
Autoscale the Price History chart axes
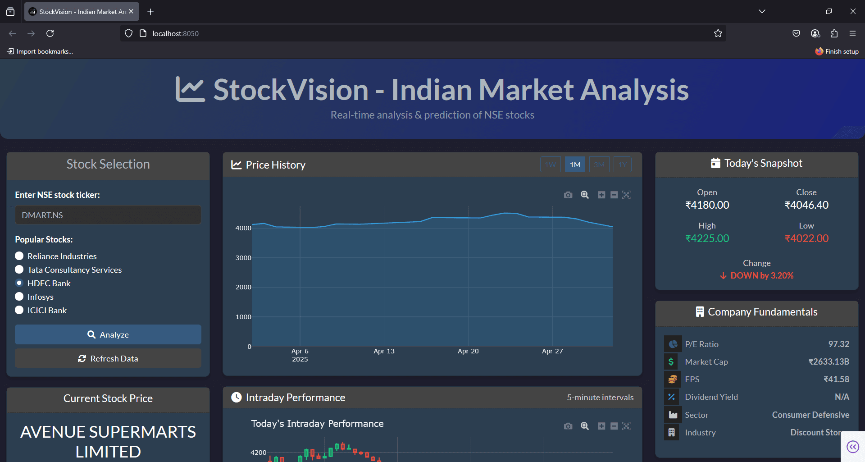click(x=626, y=195)
